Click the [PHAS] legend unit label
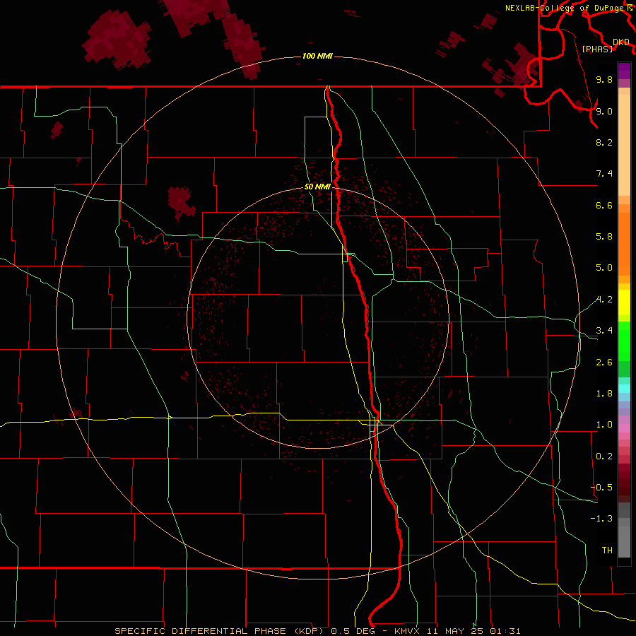Image resolution: width=636 pixels, height=636 pixels. click(597, 49)
